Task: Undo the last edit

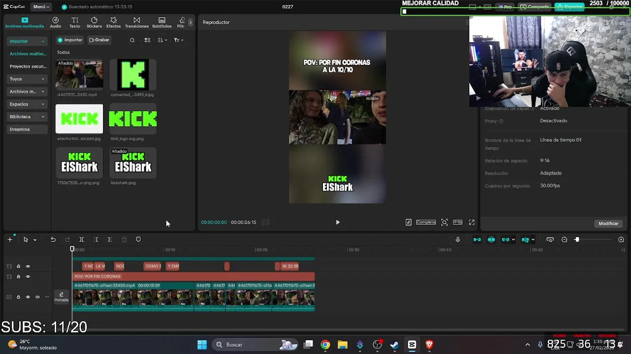Action: (x=53, y=239)
